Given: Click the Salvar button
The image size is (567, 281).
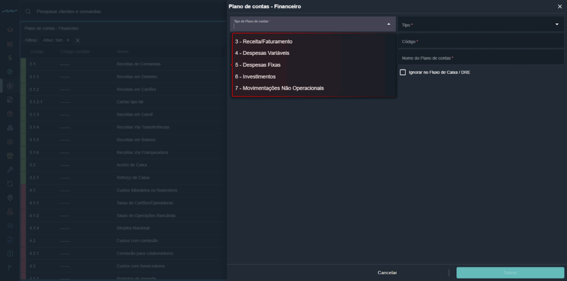Looking at the screenshot, I should pos(510,273).
